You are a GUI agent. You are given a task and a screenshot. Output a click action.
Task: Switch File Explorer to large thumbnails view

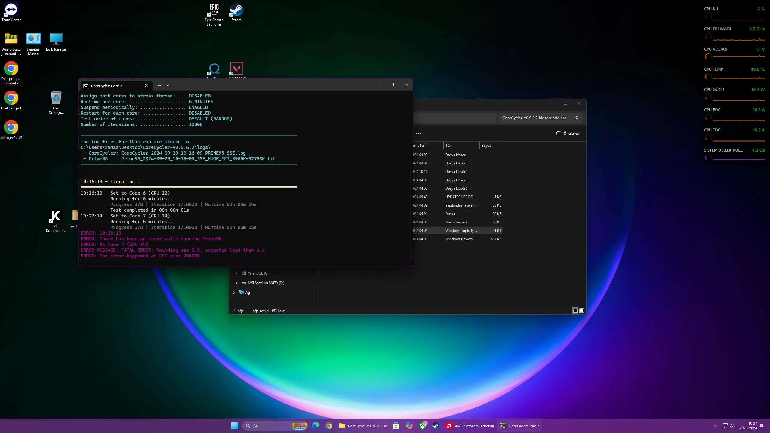[582, 311]
